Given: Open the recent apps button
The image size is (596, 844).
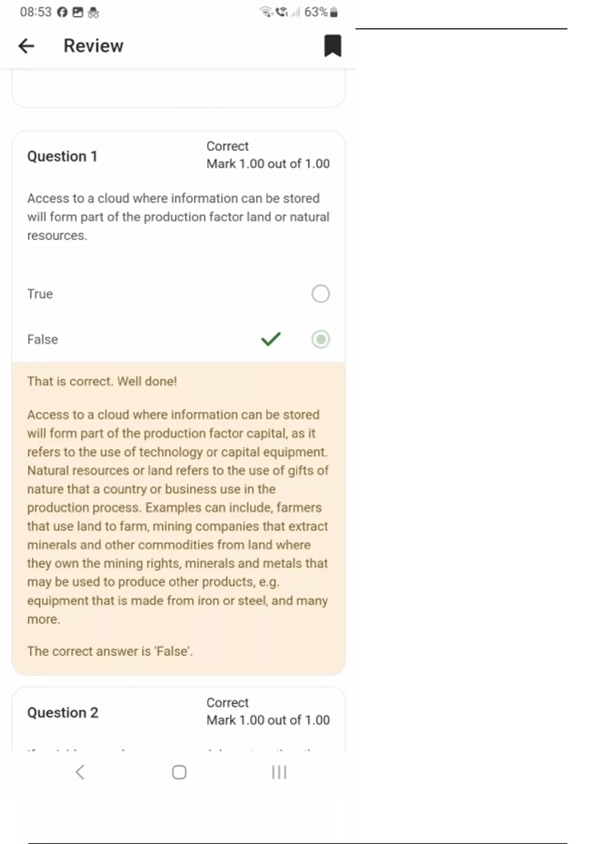Looking at the screenshot, I should [279, 772].
